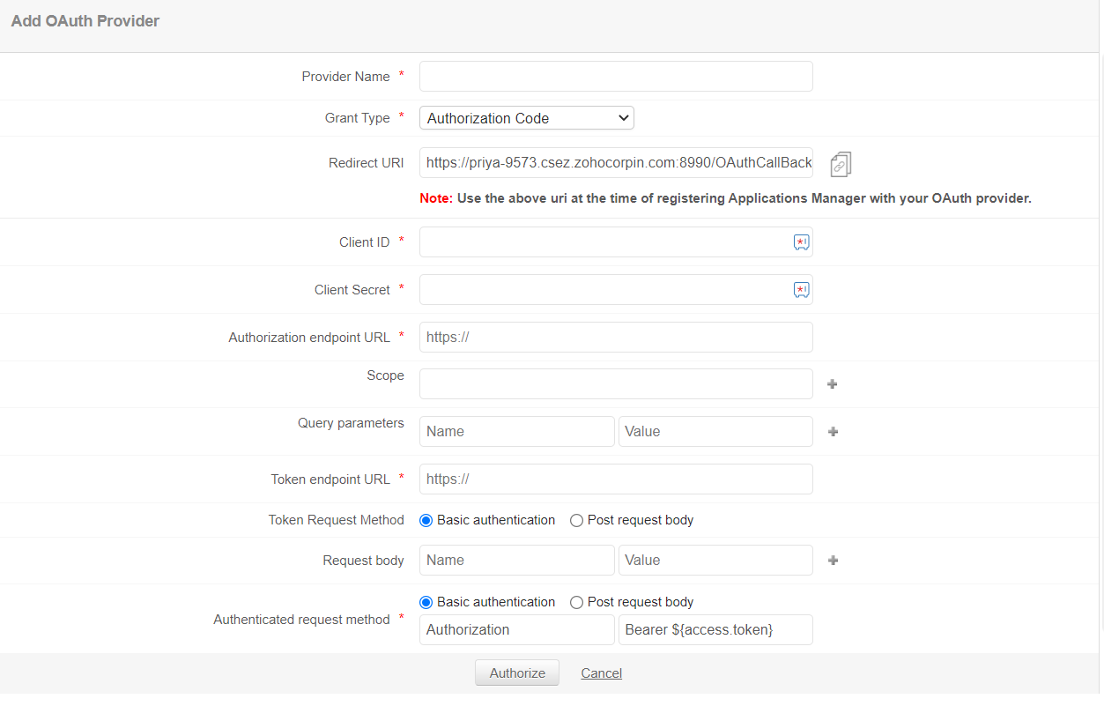Open the Grant Type dropdown

pos(526,118)
